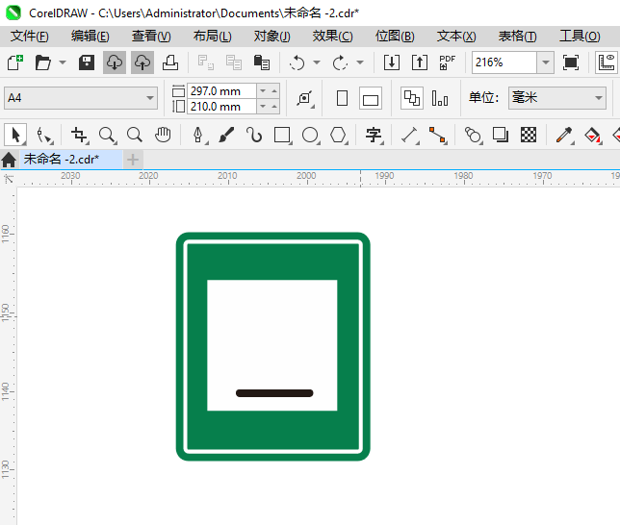Select the Crop tool

[80, 136]
